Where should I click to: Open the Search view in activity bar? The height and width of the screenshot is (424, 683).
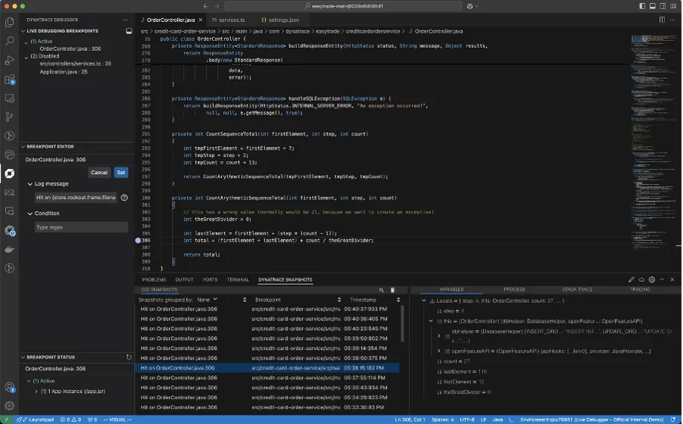click(x=9, y=42)
